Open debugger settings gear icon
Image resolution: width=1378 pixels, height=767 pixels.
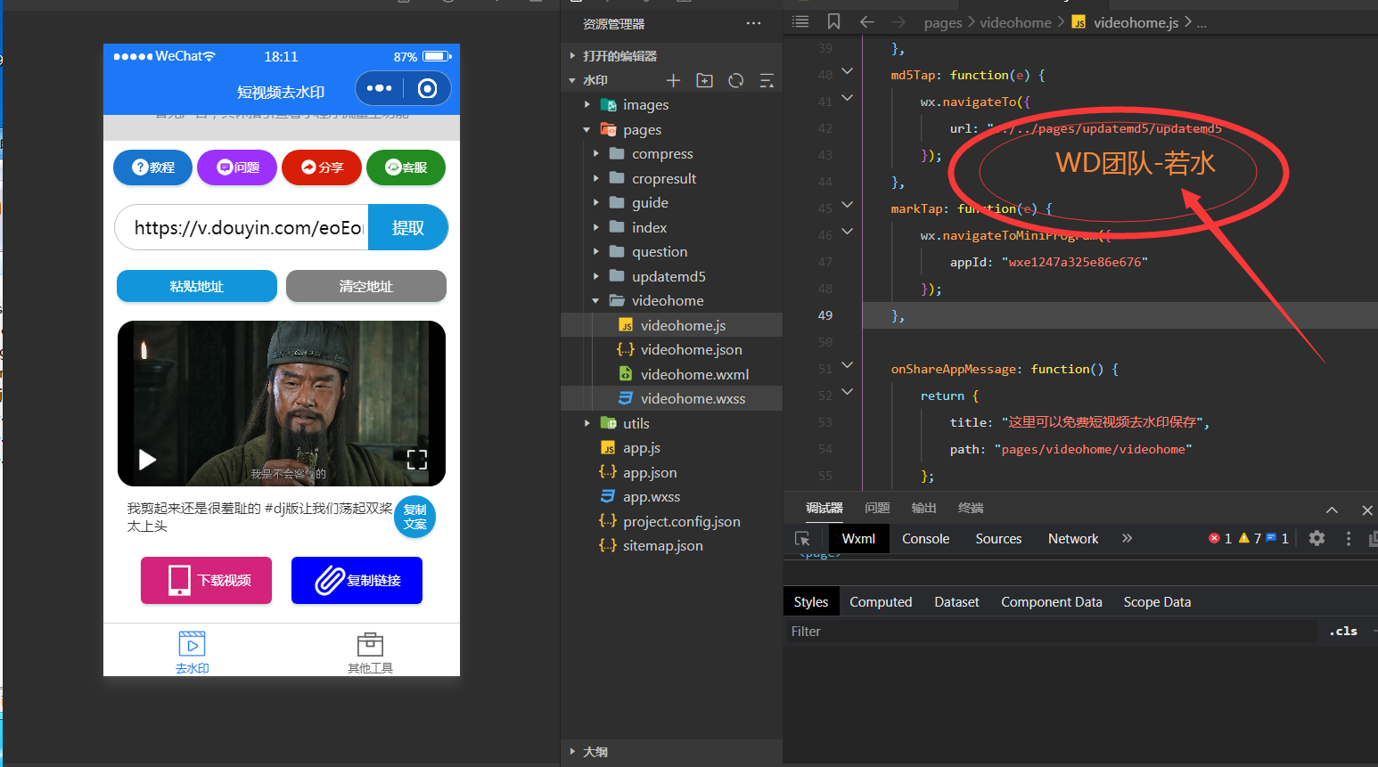click(1316, 538)
